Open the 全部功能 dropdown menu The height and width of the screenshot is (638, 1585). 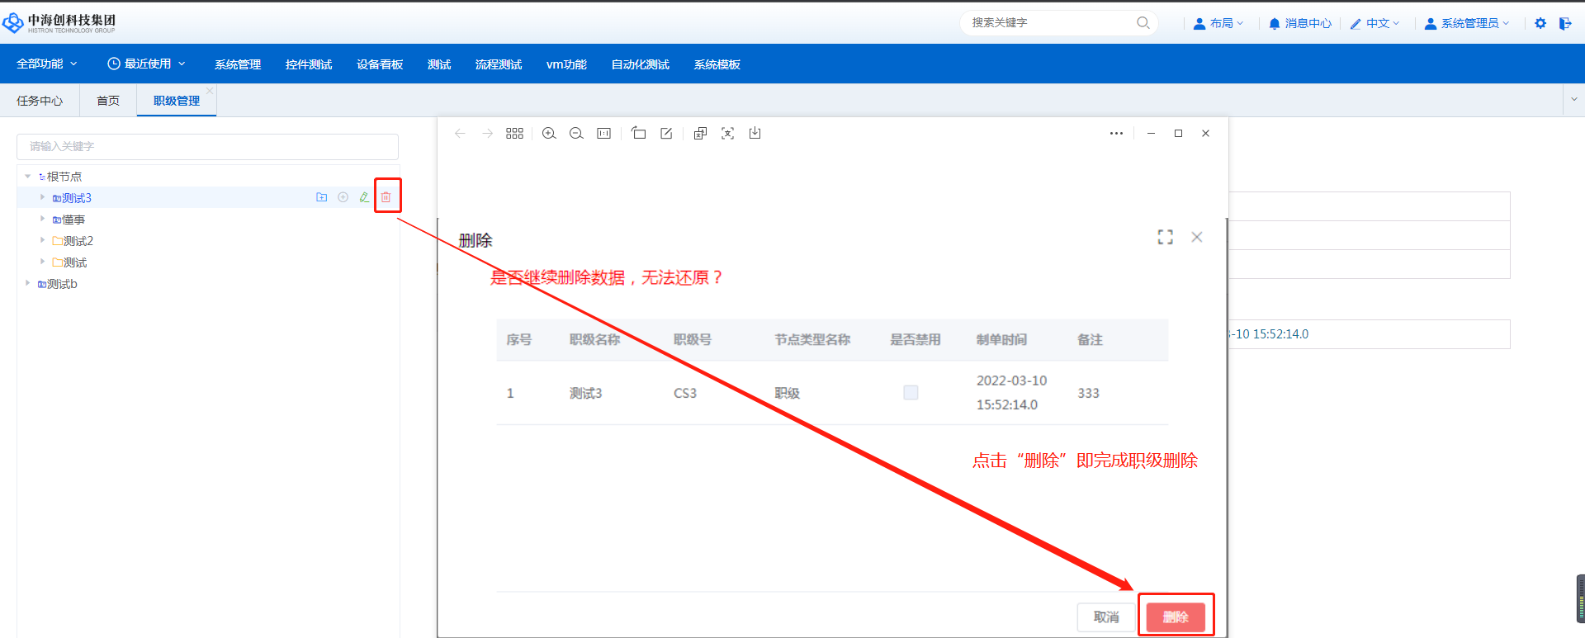pos(46,64)
